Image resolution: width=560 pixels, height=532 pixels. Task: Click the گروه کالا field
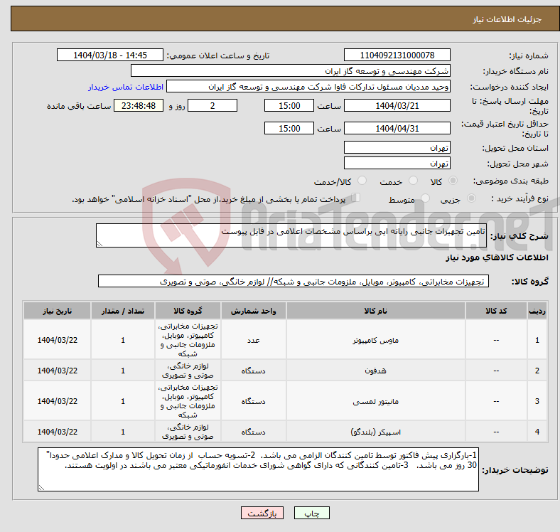(294, 282)
